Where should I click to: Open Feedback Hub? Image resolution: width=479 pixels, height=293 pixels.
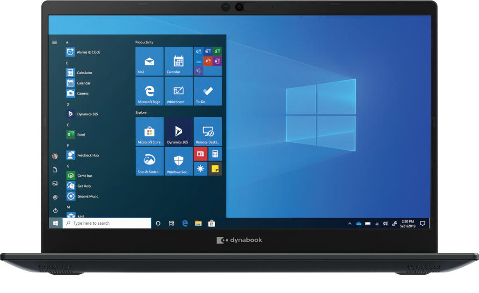82,155
